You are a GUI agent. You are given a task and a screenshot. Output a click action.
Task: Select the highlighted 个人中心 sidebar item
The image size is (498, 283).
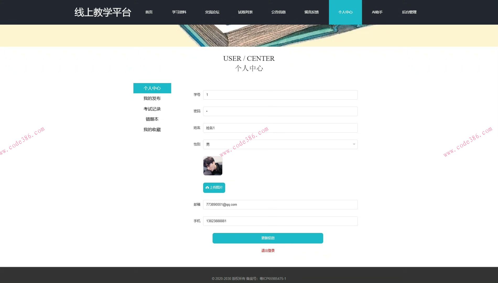point(152,88)
